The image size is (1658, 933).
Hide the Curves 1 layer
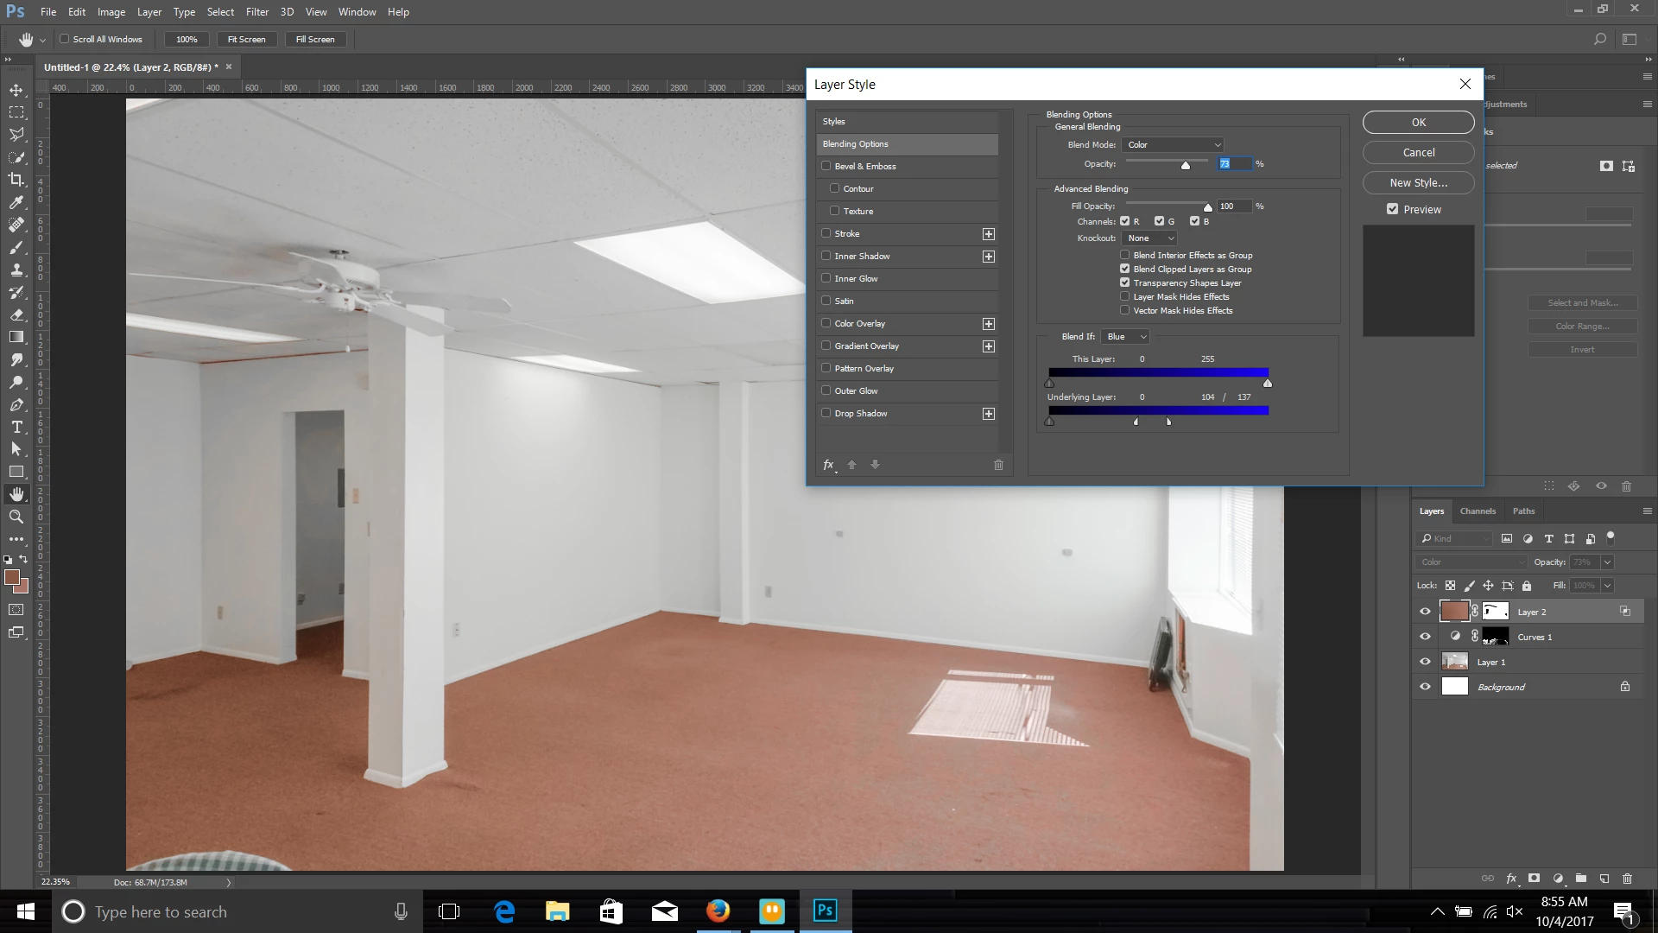point(1425,637)
